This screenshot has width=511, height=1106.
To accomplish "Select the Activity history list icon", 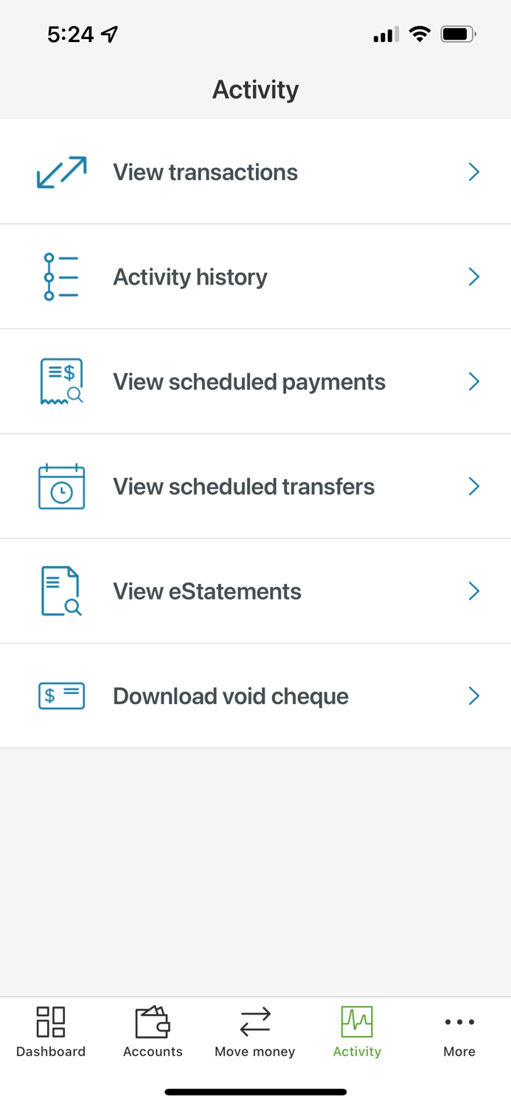I will (61, 276).
